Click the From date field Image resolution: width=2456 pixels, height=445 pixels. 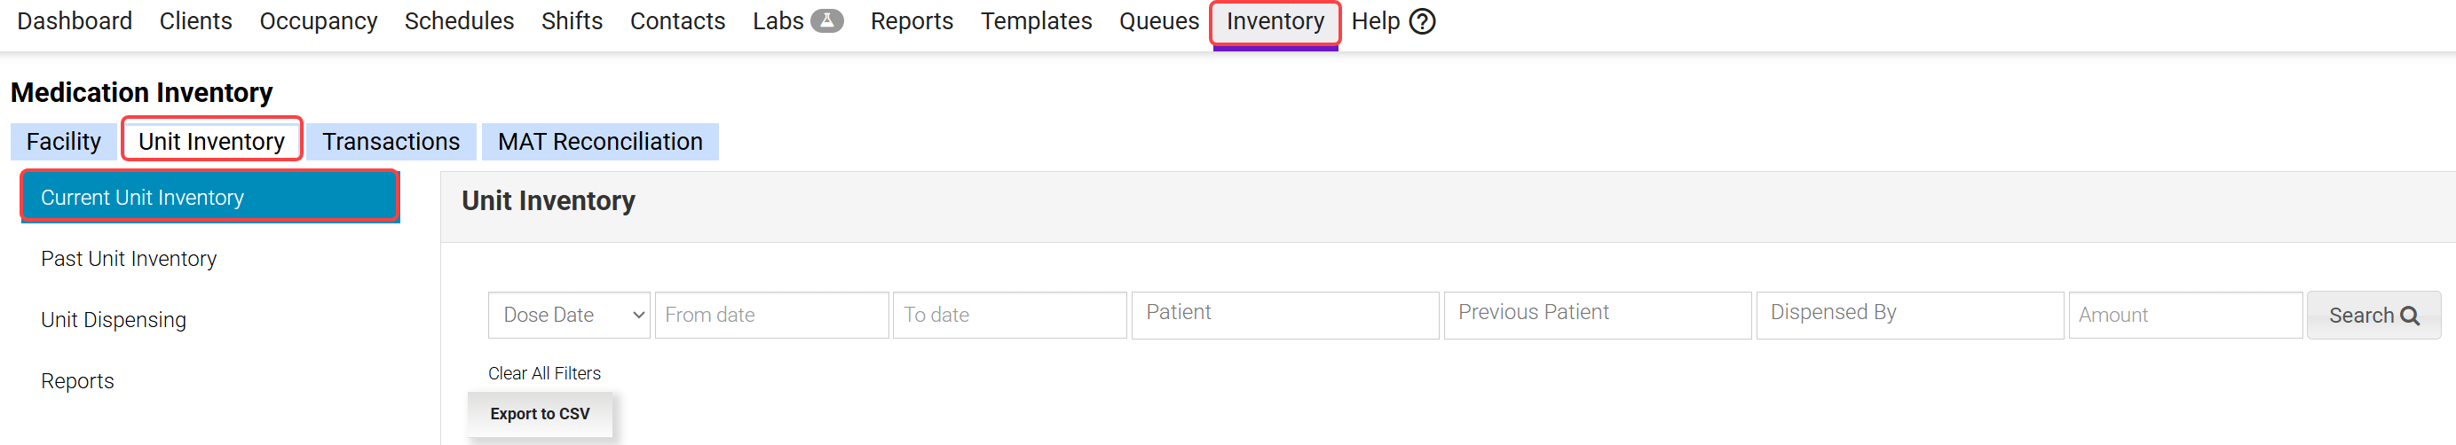[x=771, y=316]
